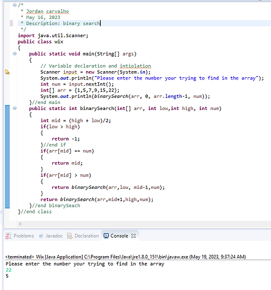Click the console input value '22'
271x290 pixels.
(8, 270)
